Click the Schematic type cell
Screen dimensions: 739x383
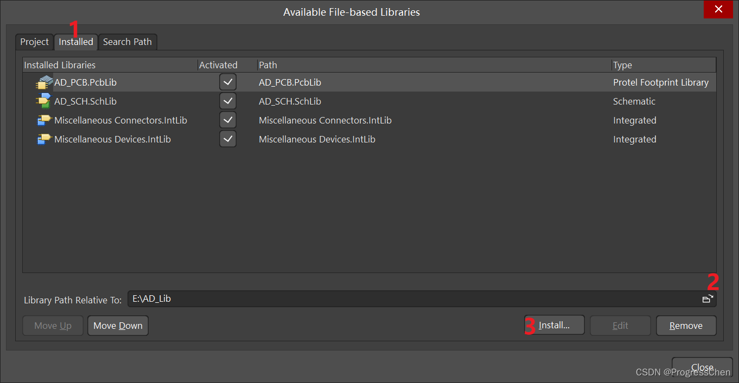tap(634, 101)
